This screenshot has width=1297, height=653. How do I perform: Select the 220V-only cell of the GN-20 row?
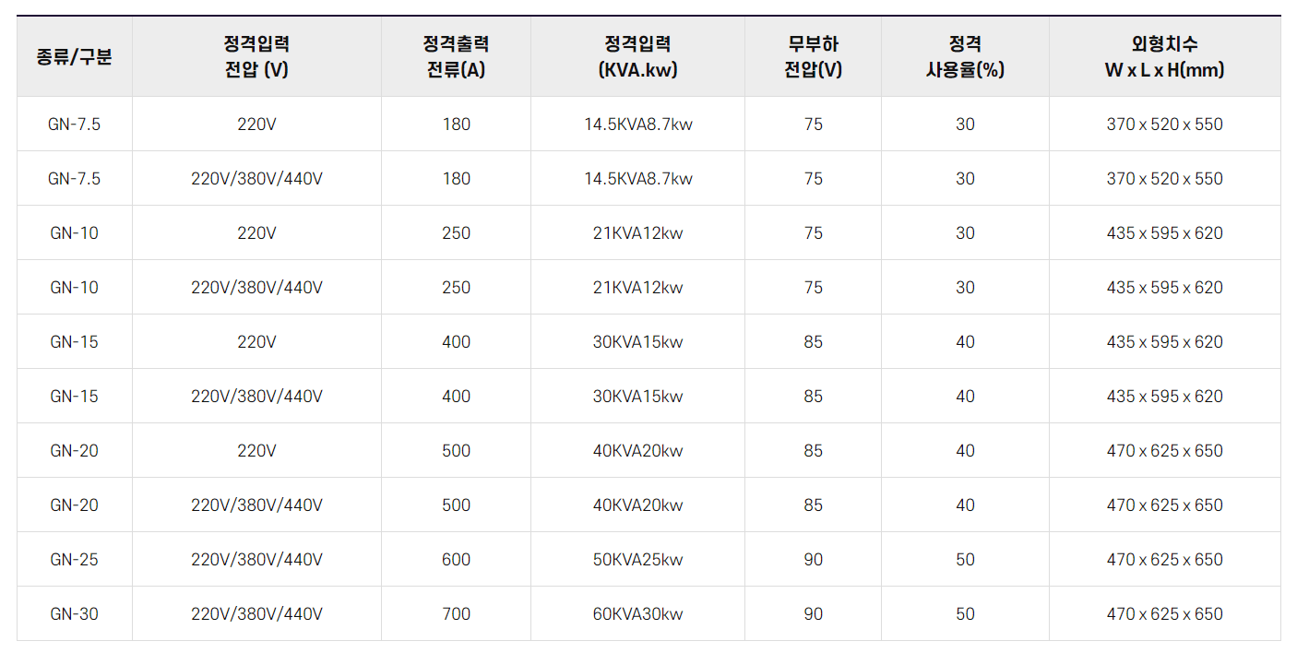(x=257, y=451)
